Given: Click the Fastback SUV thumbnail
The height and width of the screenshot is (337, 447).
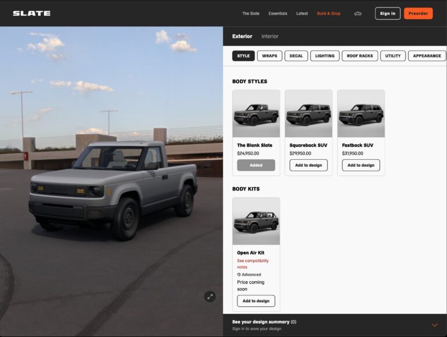Looking at the screenshot, I should 361,114.
